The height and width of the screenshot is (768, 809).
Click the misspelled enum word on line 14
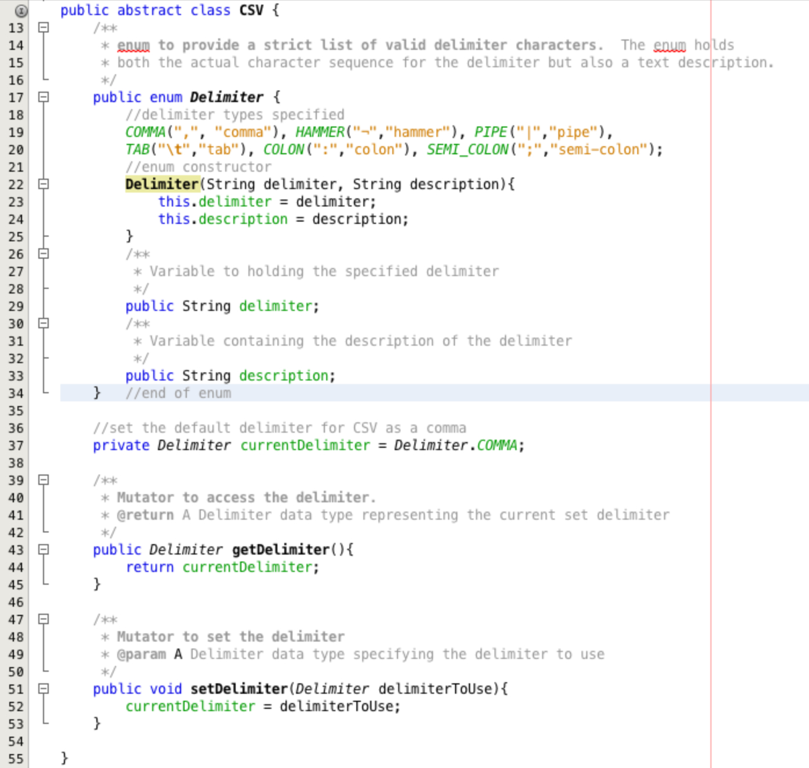(133, 45)
